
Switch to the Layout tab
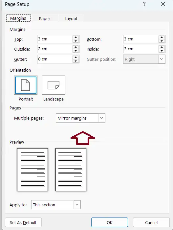(x=71, y=18)
